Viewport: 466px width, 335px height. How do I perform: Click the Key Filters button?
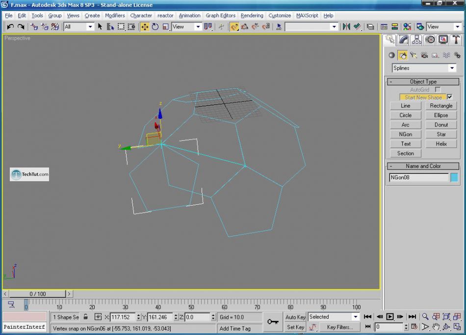pos(340,327)
